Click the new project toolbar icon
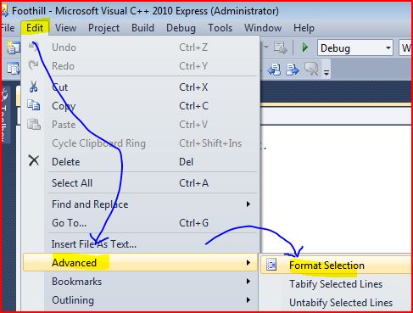The height and width of the screenshot is (313, 413). (13, 48)
